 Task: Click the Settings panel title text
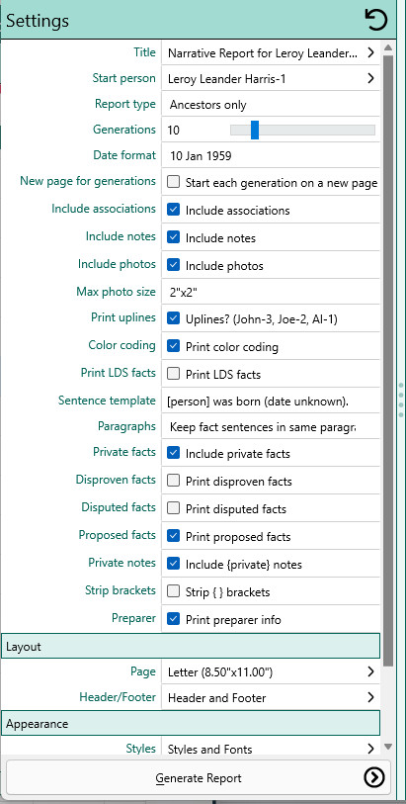[38, 21]
